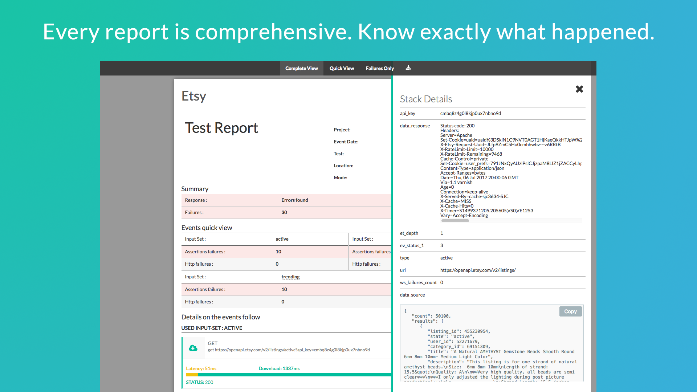Viewport: 697px width, 392px height.
Task: Click the cloud download icon beside GET
Action: coord(193,348)
